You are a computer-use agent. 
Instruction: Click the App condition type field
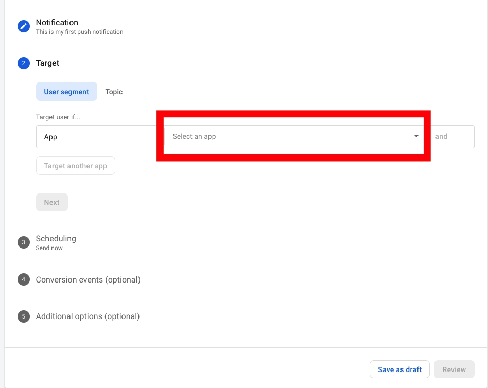[x=98, y=137]
